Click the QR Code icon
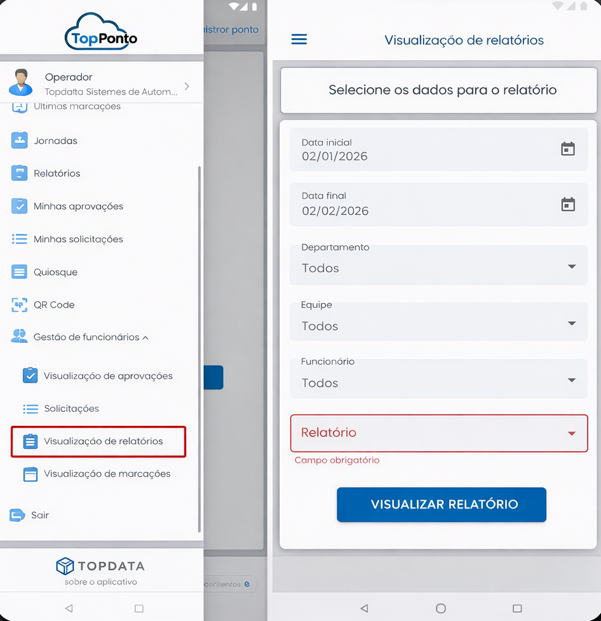Viewport: 601px width, 621px height. click(20, 305)
